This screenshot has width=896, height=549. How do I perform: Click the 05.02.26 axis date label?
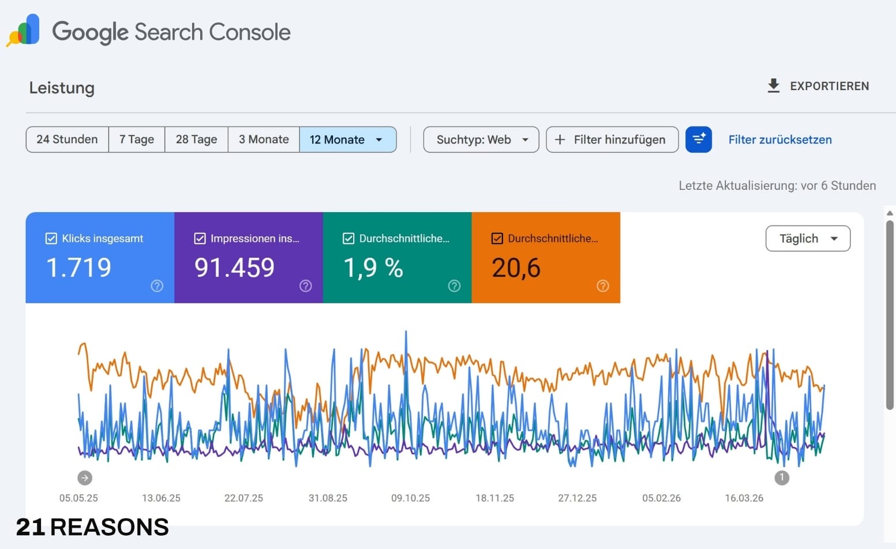[661, 498]
